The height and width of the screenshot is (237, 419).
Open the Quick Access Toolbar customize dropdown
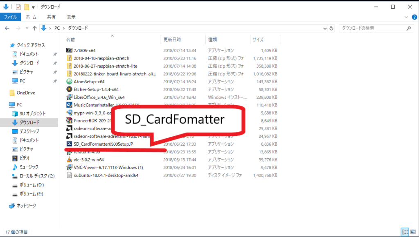(x=33, y=7)
